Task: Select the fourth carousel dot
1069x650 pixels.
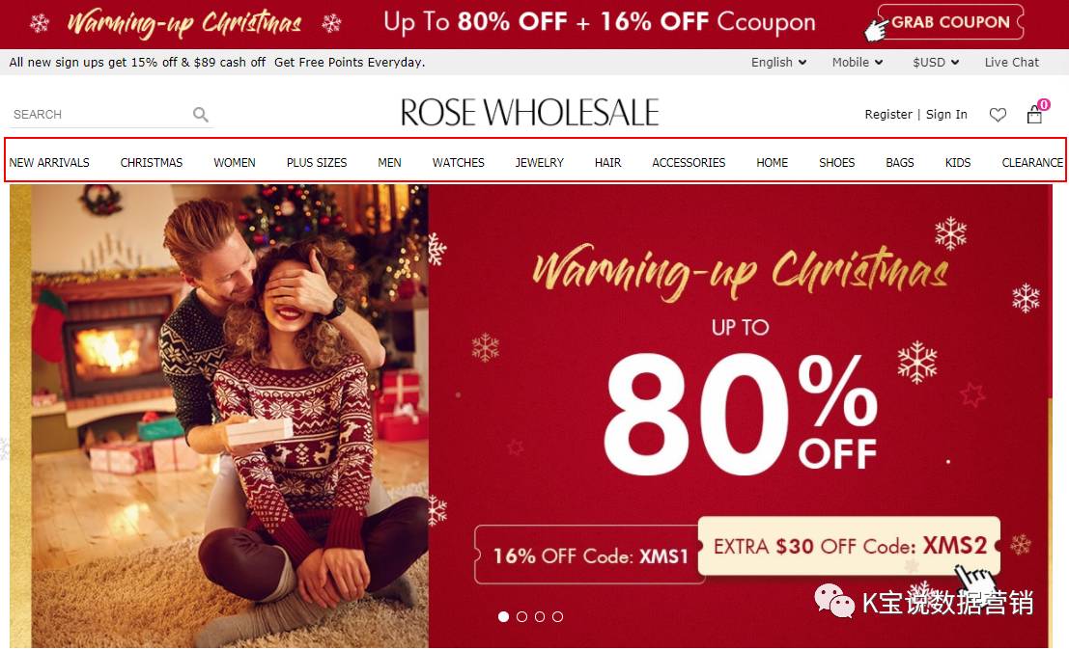Action: point(558,616)
